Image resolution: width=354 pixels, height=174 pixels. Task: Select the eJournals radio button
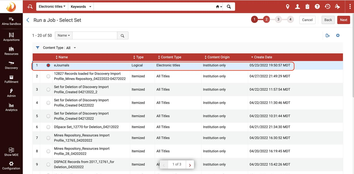(x=48, y=65)
